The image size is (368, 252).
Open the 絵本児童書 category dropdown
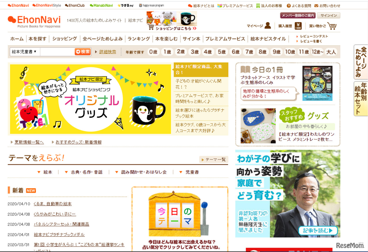[25, 52]
